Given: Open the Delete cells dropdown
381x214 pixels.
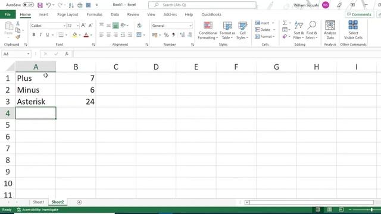Looking at the screenshot, I should point(274,30).
